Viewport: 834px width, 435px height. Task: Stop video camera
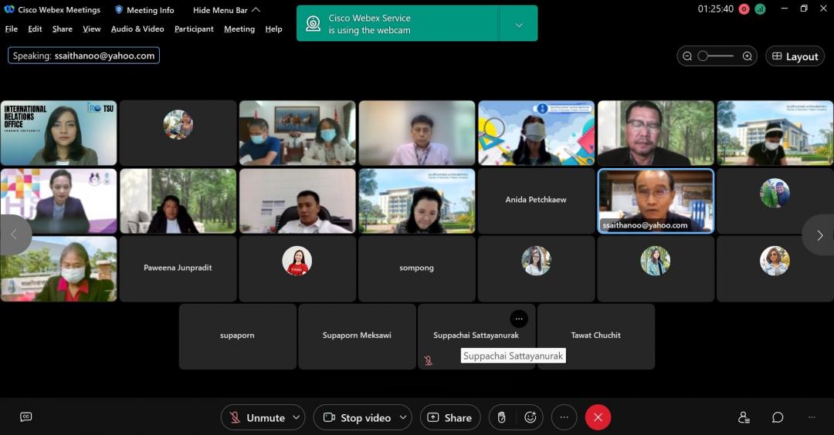coord(356,417)
